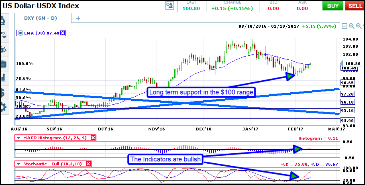
Task: Click the DEC'16 date axis label
Action: tap(204, 129)
